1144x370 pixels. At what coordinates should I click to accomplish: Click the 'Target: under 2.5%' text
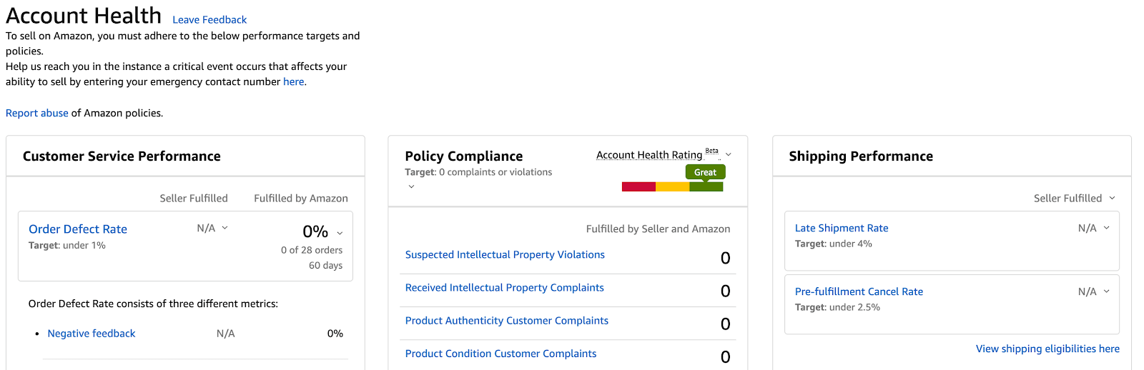(x=837, y=308)
